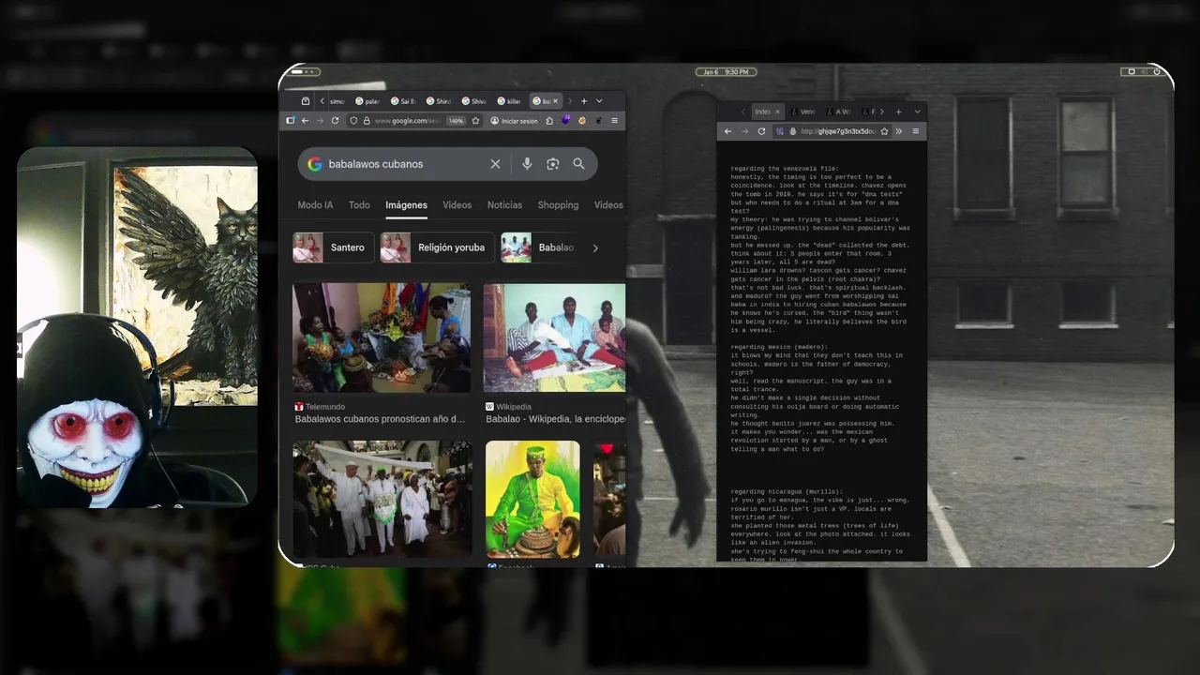Open 'Babalao - Wikipedia, la enciclopedia' link

555,419
